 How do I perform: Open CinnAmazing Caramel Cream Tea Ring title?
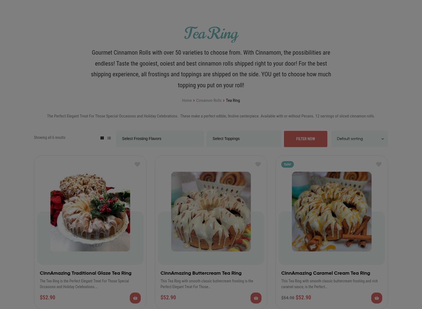click(x=326, y=273)
